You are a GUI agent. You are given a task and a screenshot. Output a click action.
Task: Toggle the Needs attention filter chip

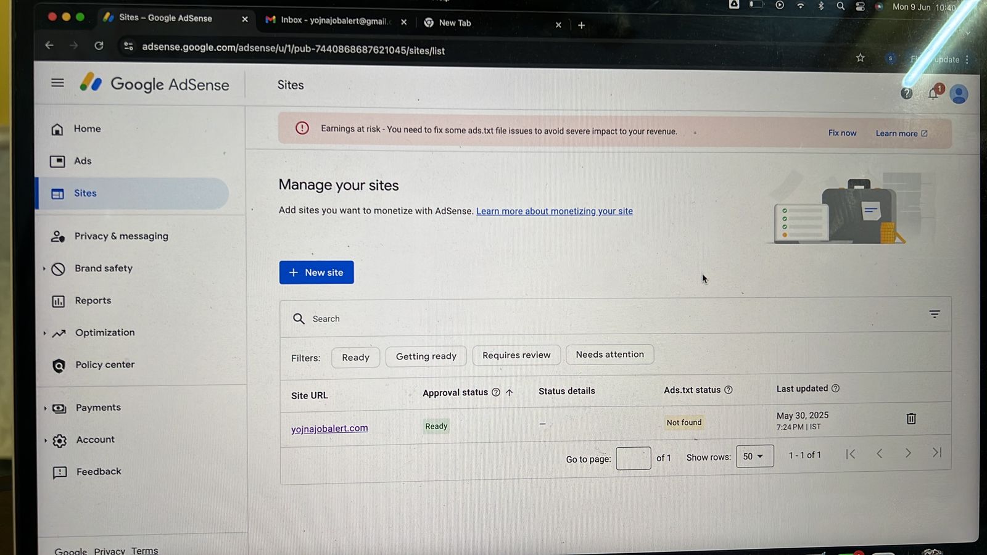pos(609,355)
